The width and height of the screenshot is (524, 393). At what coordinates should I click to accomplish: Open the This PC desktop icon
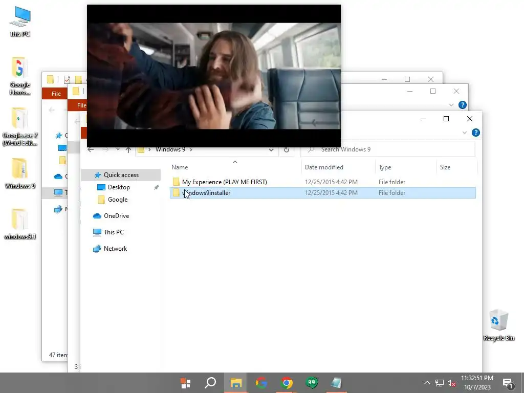tap(20, 20)
